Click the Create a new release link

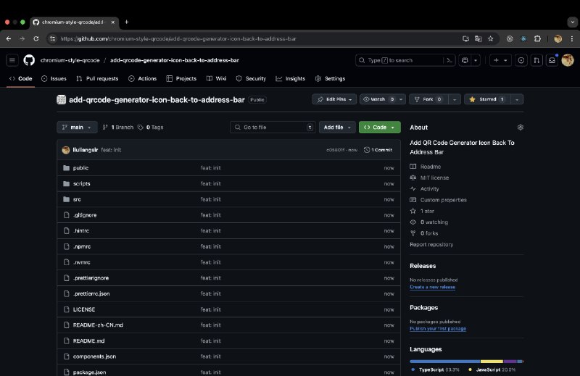click(x=432, y=287)
